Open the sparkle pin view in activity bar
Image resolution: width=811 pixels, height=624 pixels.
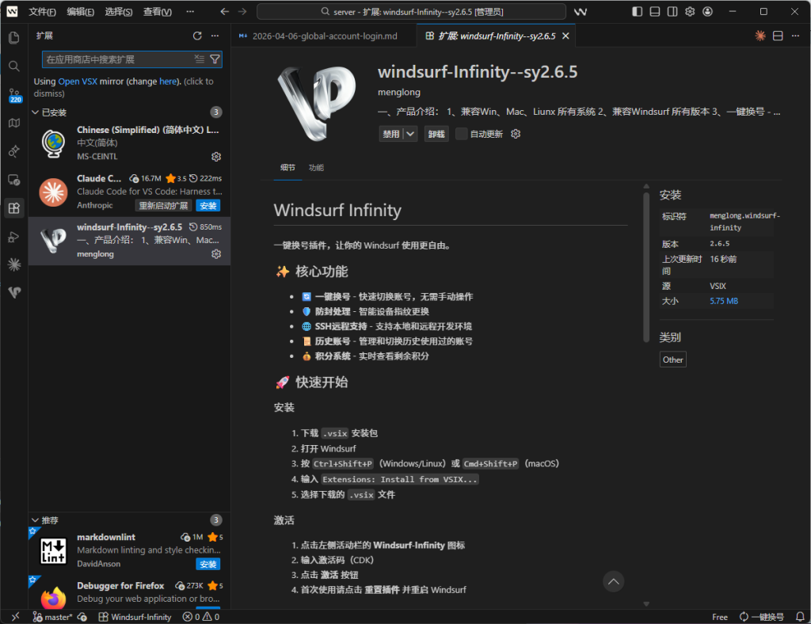coord(14,151)
